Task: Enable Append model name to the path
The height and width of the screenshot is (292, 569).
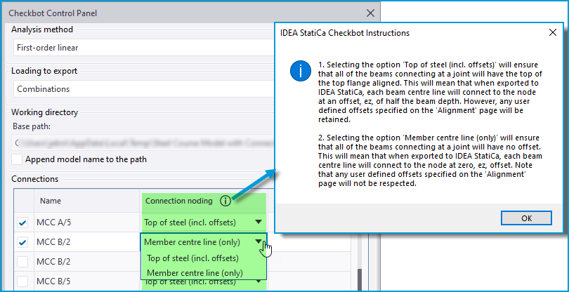Action: pyautogui.click(x=17, y=159)
